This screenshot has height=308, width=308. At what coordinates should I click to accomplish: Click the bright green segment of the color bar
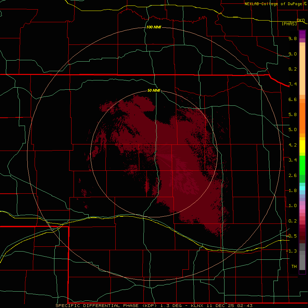pyautogui.click(x=302, y=165)
